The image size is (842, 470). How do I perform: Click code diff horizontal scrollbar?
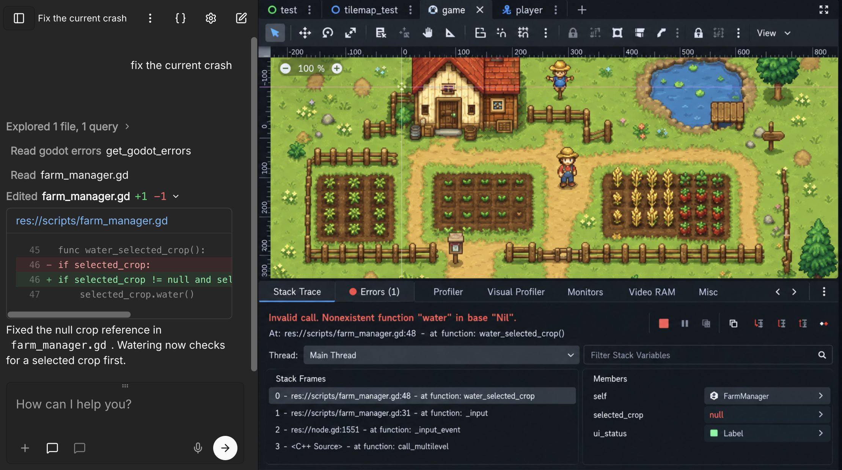69,315
